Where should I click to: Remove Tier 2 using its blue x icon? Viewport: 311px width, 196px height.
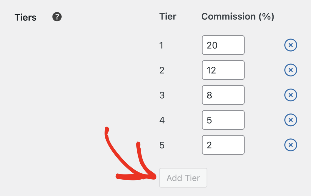tap(291, 70)
